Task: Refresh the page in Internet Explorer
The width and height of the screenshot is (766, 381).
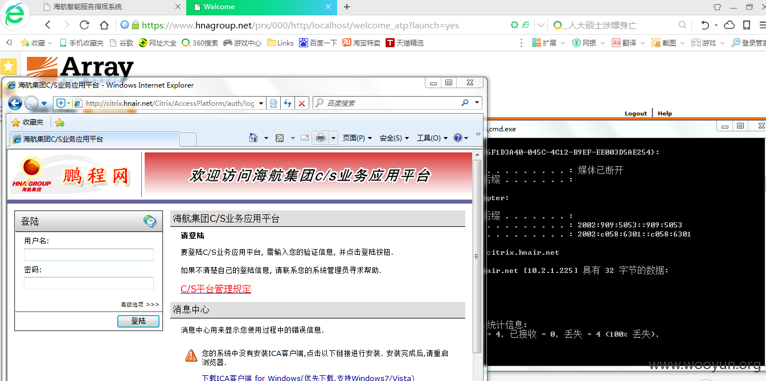Action: (x=288, y=103)
